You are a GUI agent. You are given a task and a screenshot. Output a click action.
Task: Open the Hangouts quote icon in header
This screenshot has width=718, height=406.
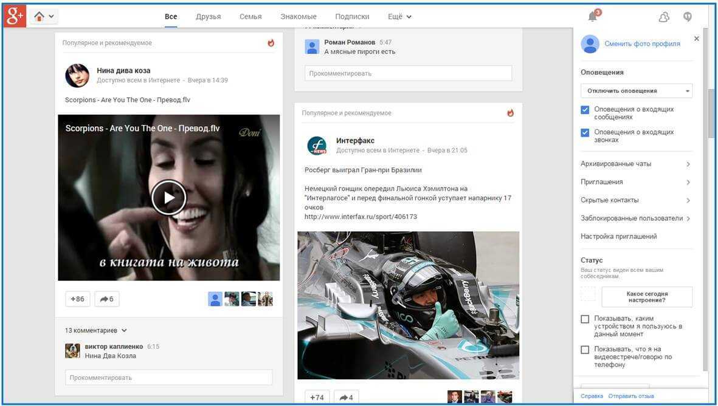[688, 17]
